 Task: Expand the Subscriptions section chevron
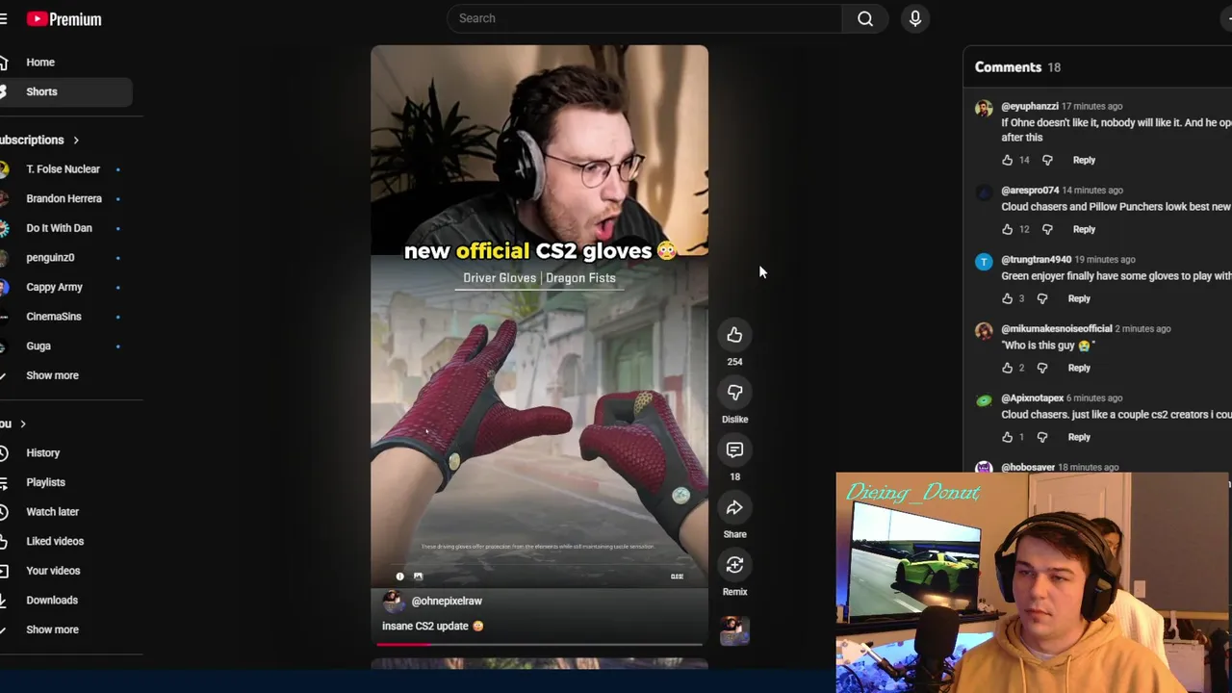[76, 141]
